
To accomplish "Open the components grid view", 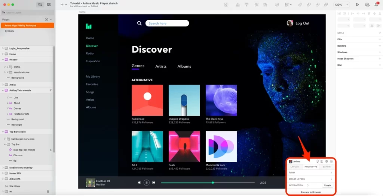I will click(49, 4).
